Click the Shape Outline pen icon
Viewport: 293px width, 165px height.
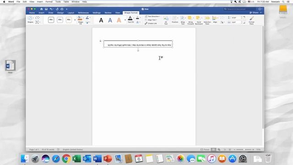pos(87,17)
